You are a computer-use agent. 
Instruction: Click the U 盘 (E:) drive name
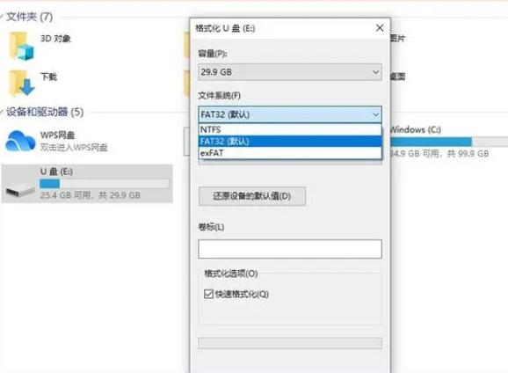click(x=56, y=172)
